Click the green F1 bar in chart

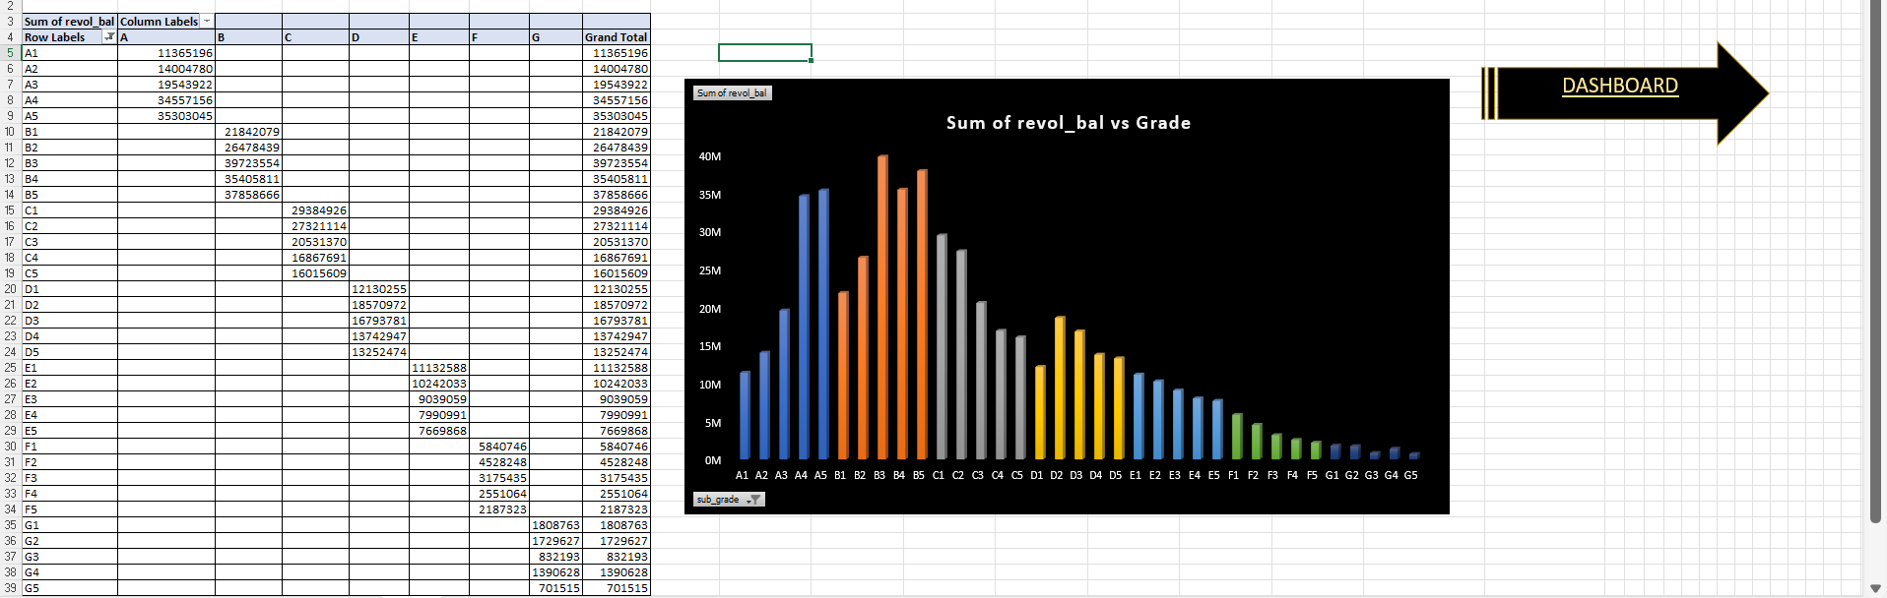point(1237,437)
